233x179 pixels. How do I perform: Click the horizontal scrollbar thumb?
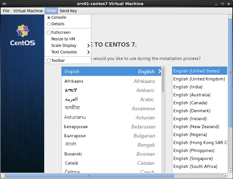[89, 176]
